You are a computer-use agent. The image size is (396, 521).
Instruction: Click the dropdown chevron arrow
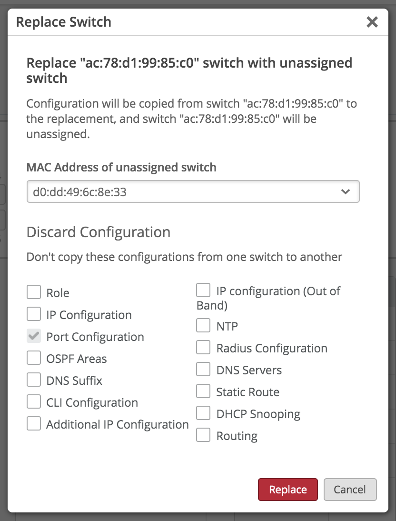(346, 192)
